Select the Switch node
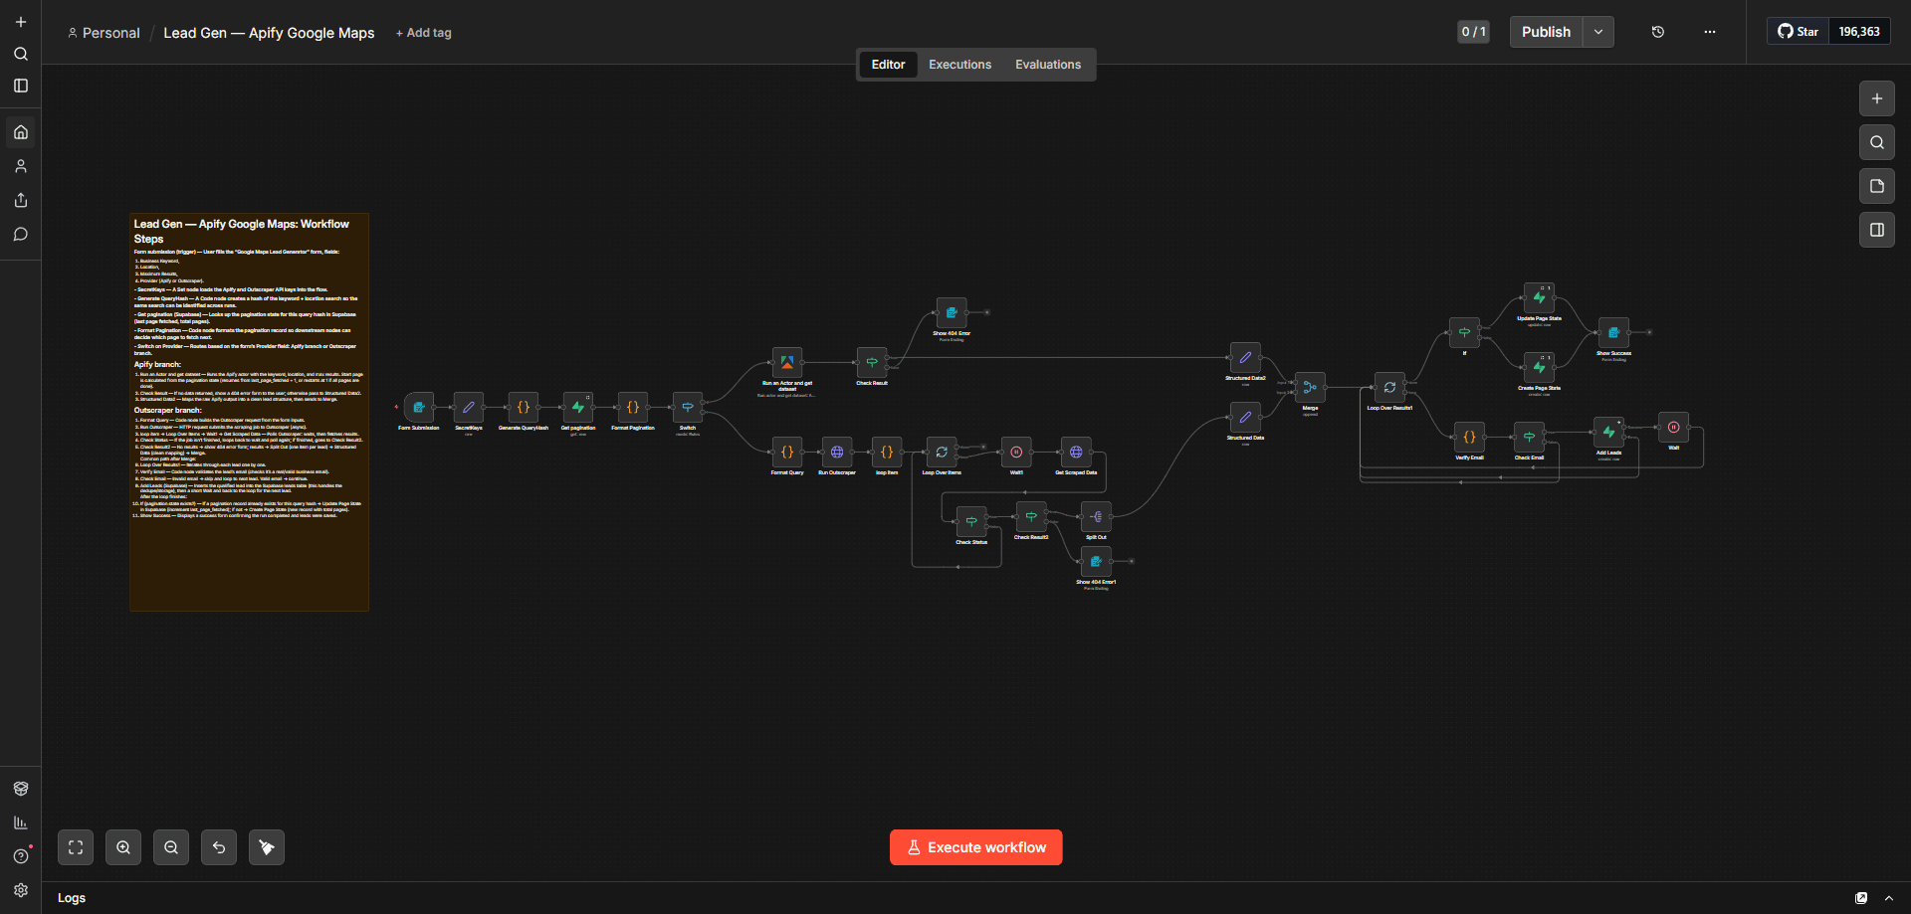Image resolution: width=1911 pixels, height=914 pixels. pyautogui.click(x=688, y=407)
